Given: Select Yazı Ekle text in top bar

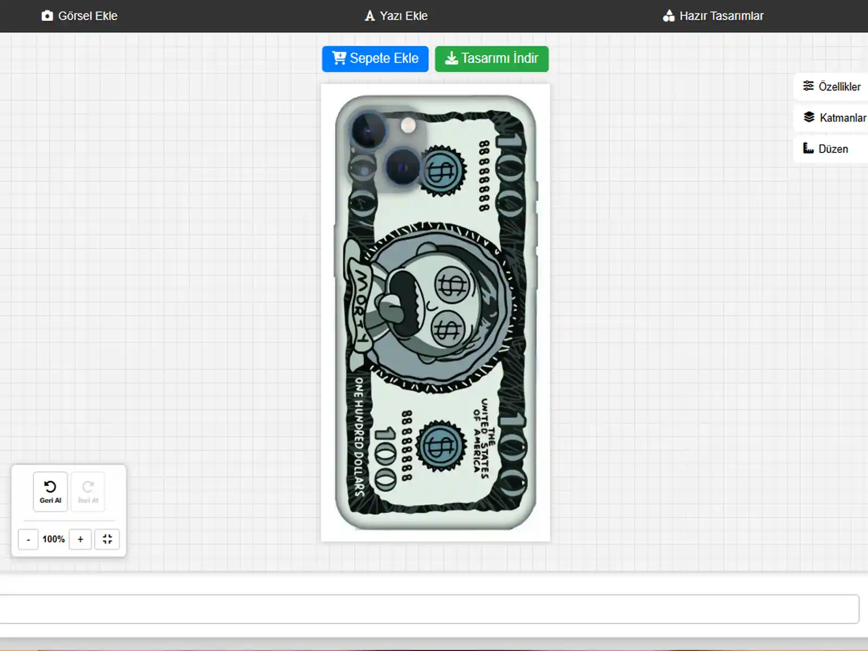Looking at the screenshot, I should (x=404, y=16).
